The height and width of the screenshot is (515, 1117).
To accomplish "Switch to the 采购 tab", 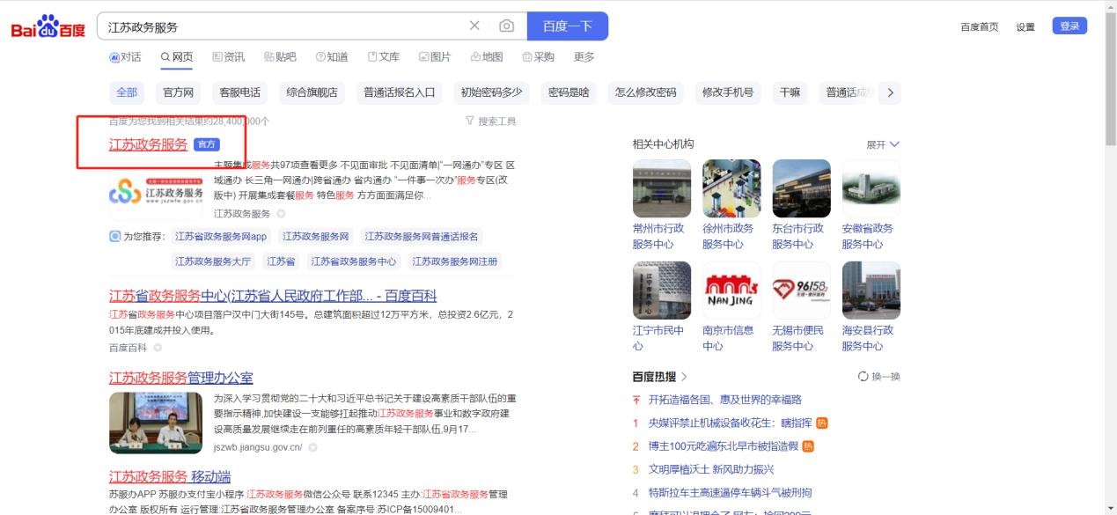I will tap(539, 57).
